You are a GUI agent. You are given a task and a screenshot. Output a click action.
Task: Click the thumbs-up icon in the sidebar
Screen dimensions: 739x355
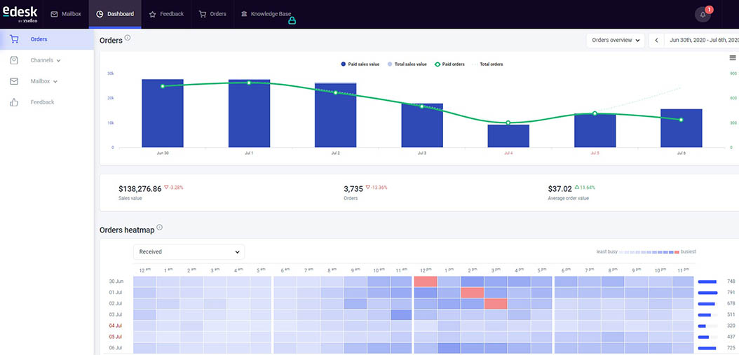[14, 102]
